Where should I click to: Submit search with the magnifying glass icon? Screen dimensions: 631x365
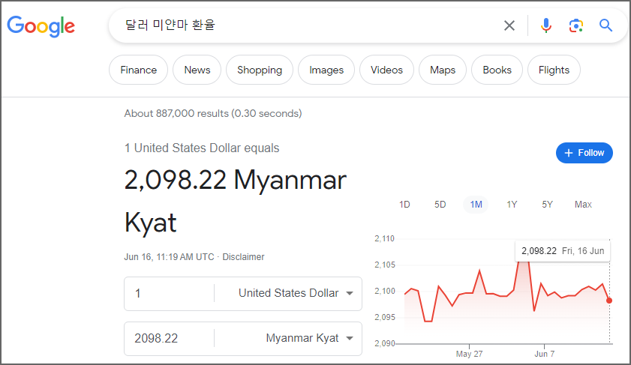tap(605, 25)
